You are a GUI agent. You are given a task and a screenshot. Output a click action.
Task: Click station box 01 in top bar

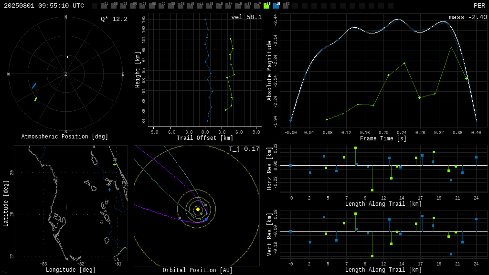pyautogui.click(x=104, y=6)
